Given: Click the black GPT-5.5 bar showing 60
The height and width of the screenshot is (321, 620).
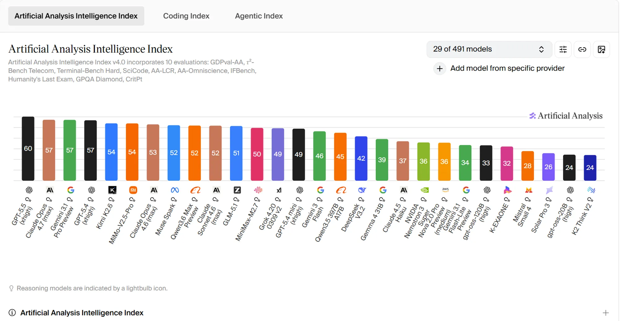Looking at the screenshot, I should (x=28, y=149).
